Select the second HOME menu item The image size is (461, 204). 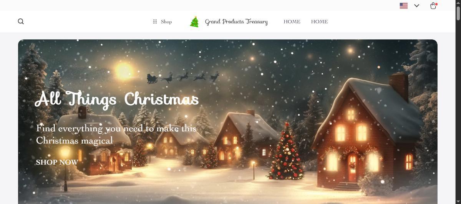pos(319,22)
